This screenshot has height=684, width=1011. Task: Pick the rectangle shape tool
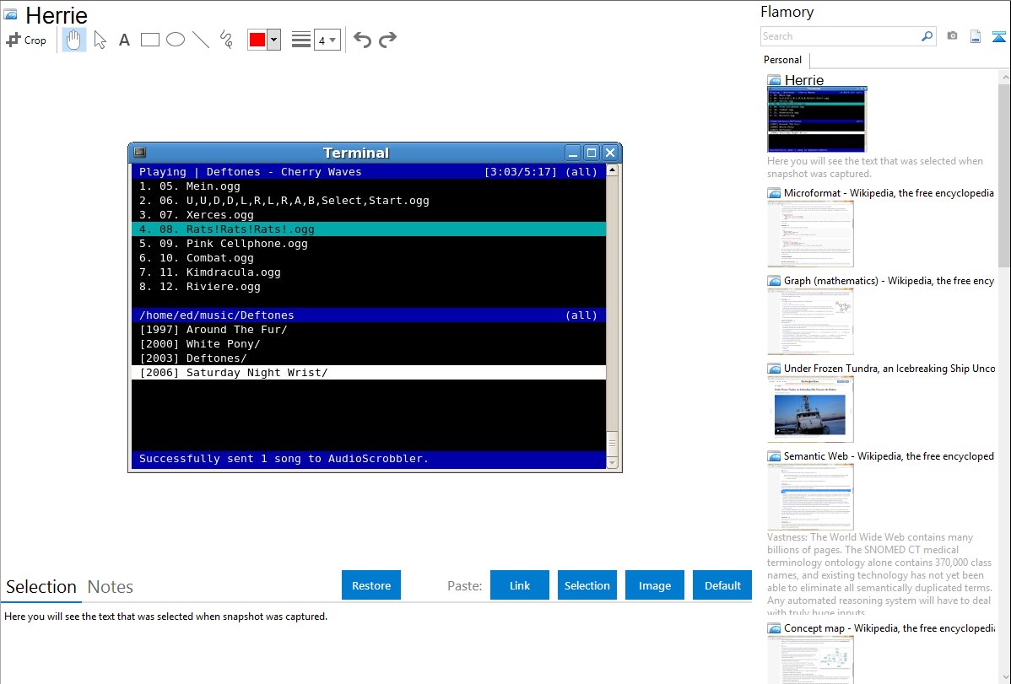pyautogui.click(x=150, y=40)
